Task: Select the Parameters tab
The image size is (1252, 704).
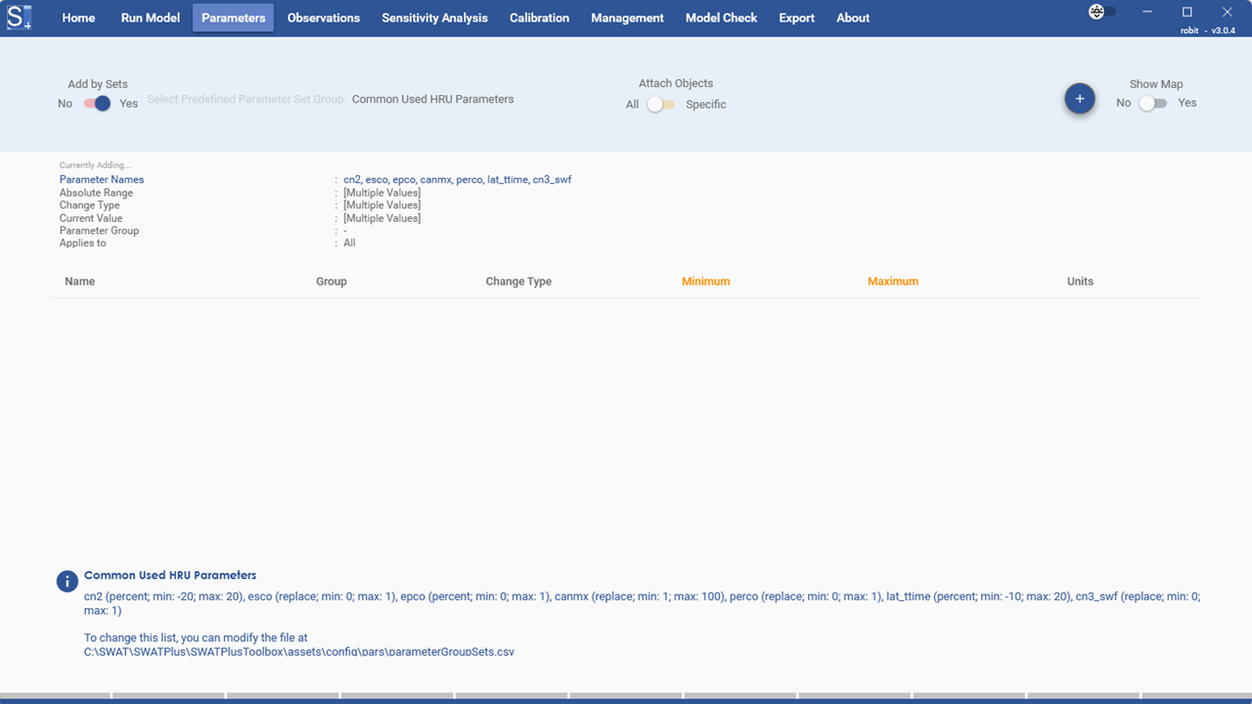Action: pyautogui.click(x=233, y=18)
